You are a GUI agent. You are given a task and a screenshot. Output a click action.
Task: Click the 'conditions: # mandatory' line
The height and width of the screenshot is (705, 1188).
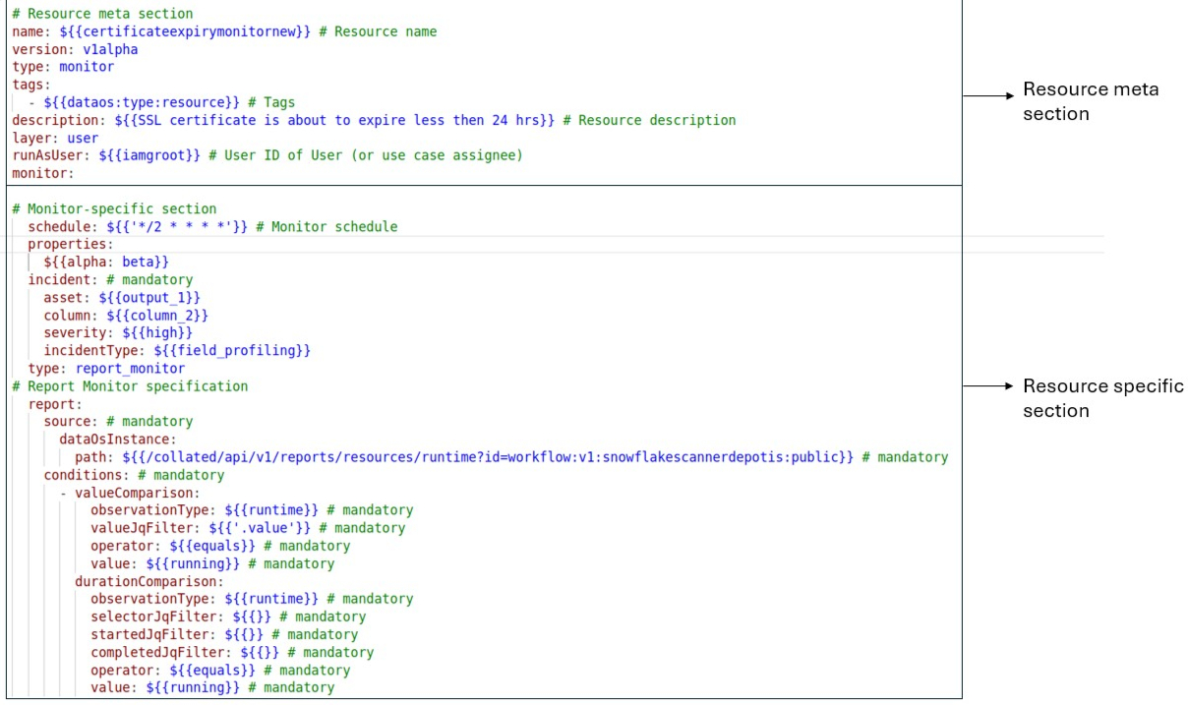134,474
